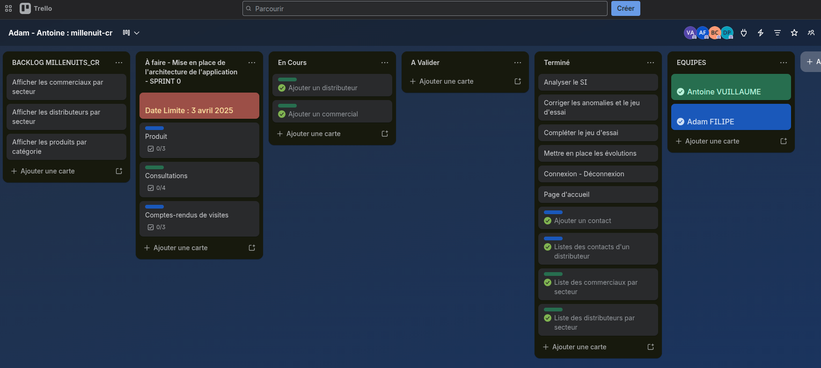Open the EQUIPES list menu
Viewport: 821px width, 368px height.
point(784,63)
